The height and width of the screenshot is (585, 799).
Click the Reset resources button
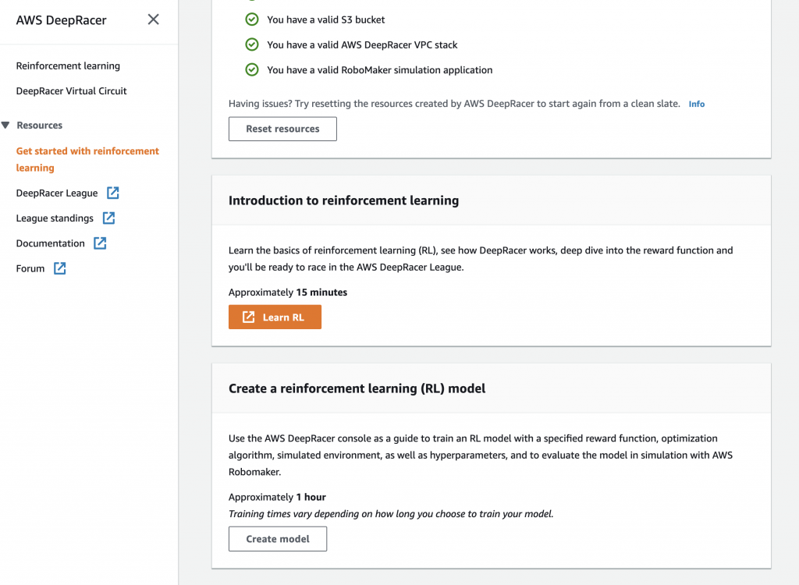[x=282, y=129]
